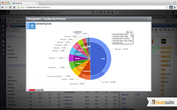
Task: Click the Add Stream button
Action: pos(21,21)
